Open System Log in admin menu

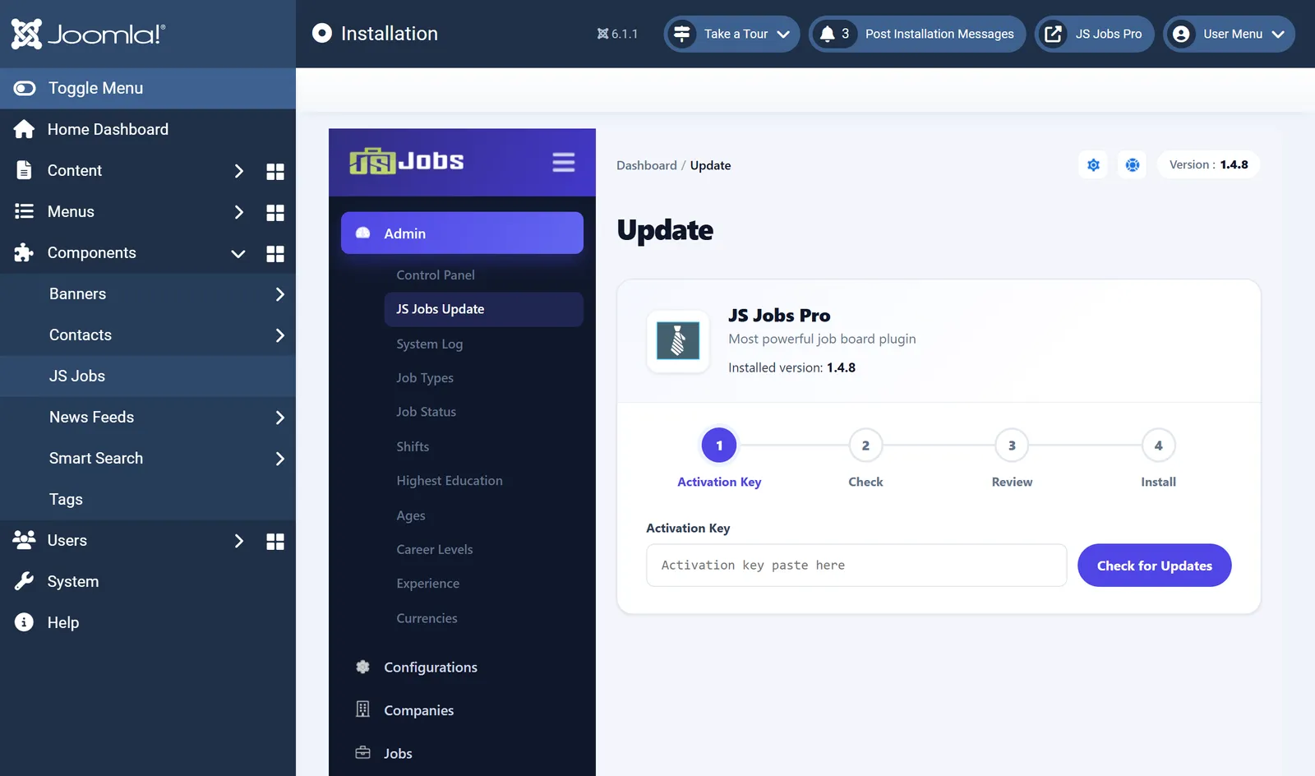click(x=429, y=344)
